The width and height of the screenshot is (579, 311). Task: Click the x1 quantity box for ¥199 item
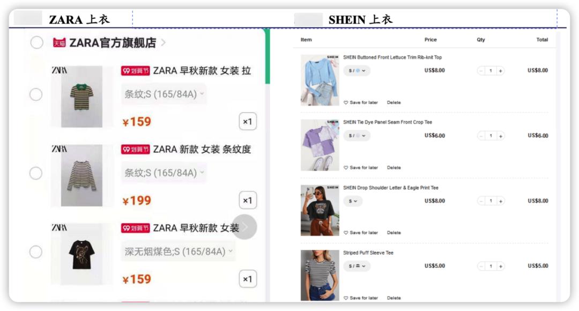[x=248, y=200]
